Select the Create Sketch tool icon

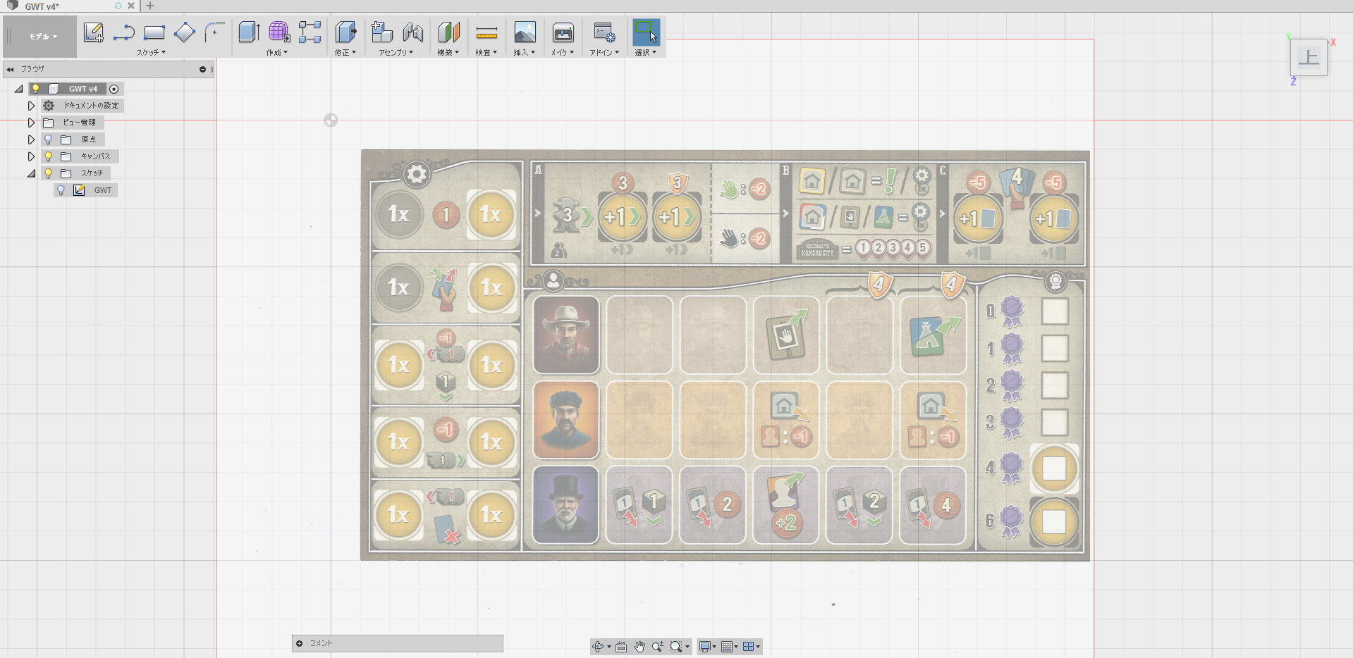point(93,32)
